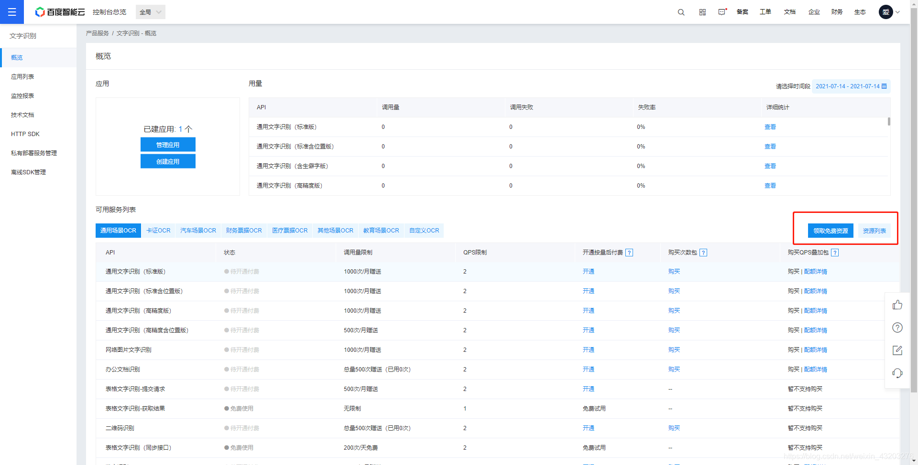Click the 调用量限制 column header
This screenshot has width=918, height=465.
point(358,253)
